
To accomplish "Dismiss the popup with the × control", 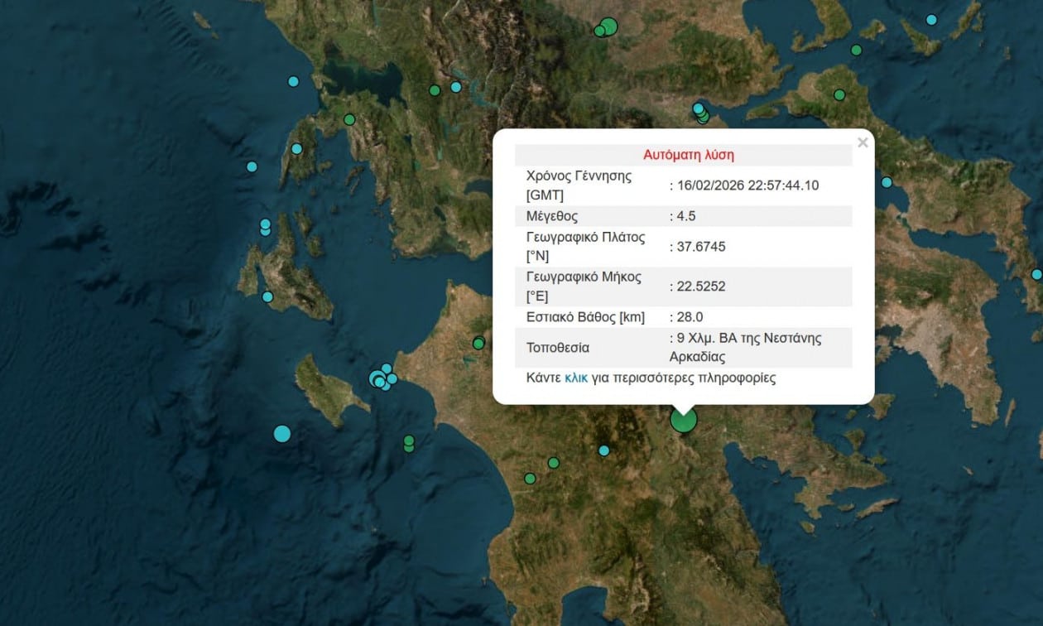I will (863, 142).
